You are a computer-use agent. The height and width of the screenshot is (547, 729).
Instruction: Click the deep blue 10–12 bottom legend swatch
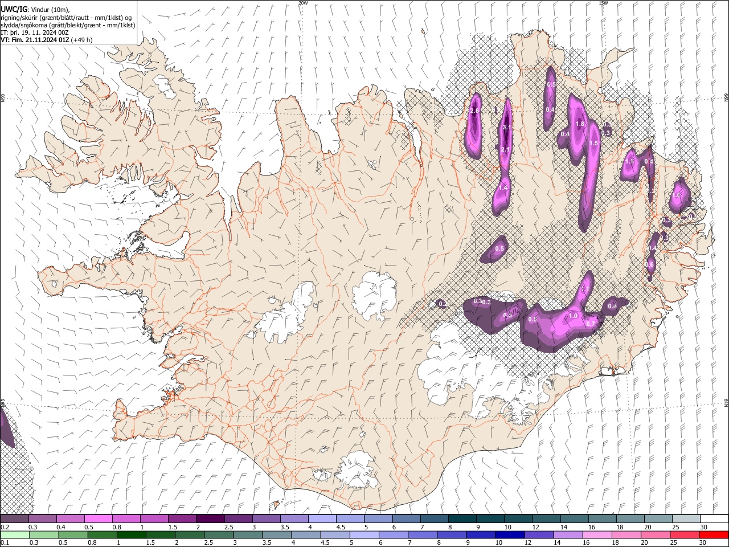[510, 534]
